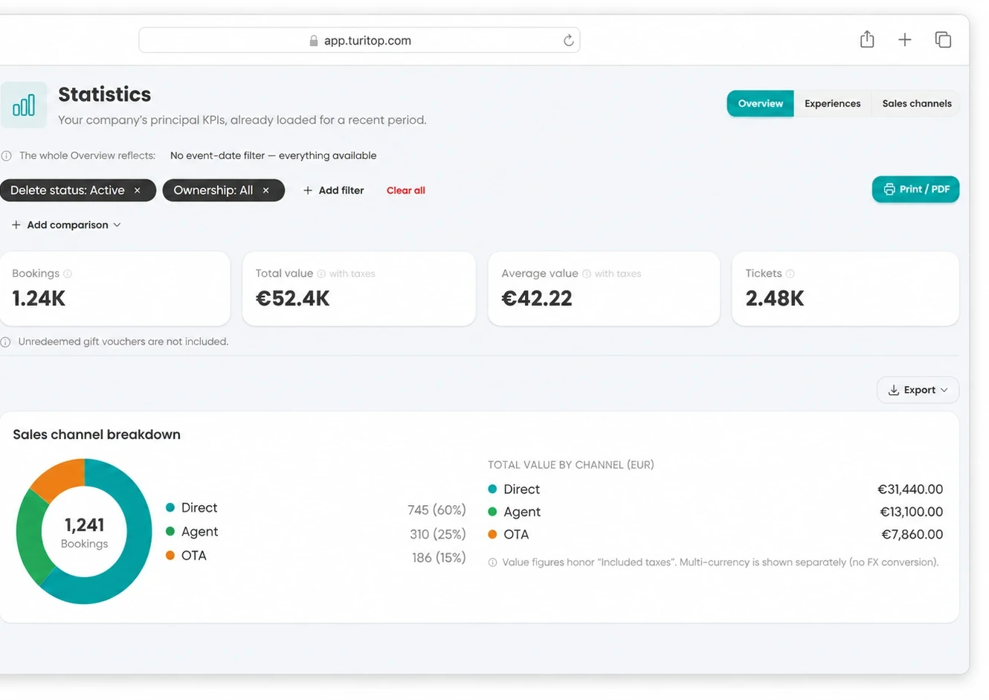The image size is (989, 700).
Task: Open a new browser tab with plus icon
Action: click(904, 40)
